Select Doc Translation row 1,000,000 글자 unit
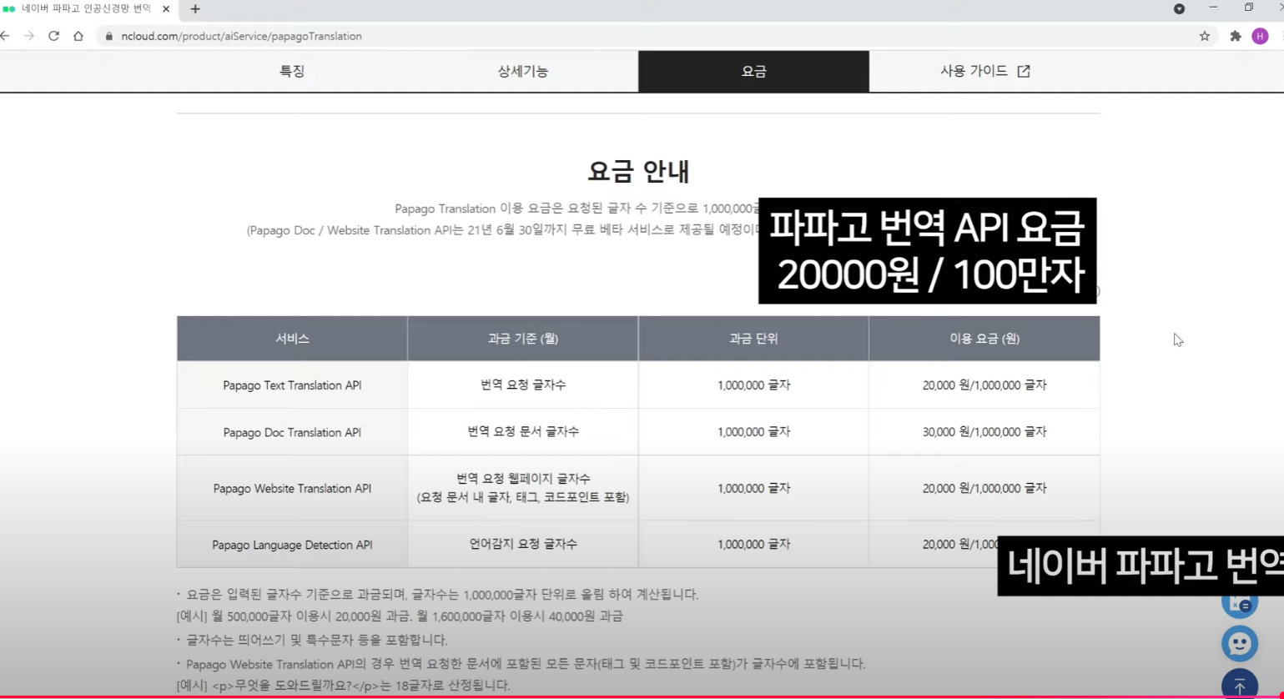The height and width of the screenshot is (699, 1284). [753, 432]
